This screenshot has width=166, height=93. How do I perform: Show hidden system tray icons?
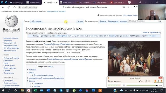pyautogui.click(x=131, y=90)
